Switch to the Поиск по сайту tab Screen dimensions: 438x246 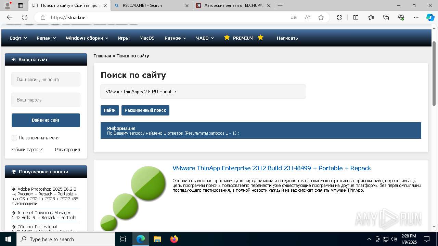[x=69, y=5]
